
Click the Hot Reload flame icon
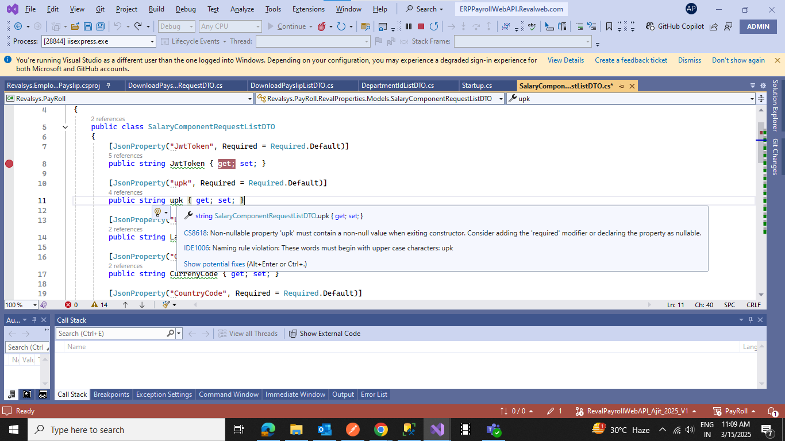point(322,26)
